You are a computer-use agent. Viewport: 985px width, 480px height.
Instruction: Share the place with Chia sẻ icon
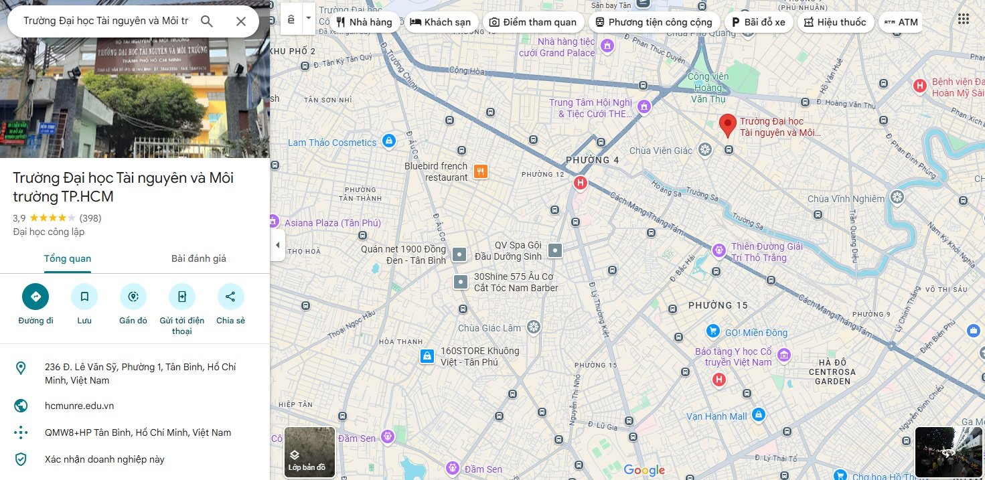[x=230, y=297]
